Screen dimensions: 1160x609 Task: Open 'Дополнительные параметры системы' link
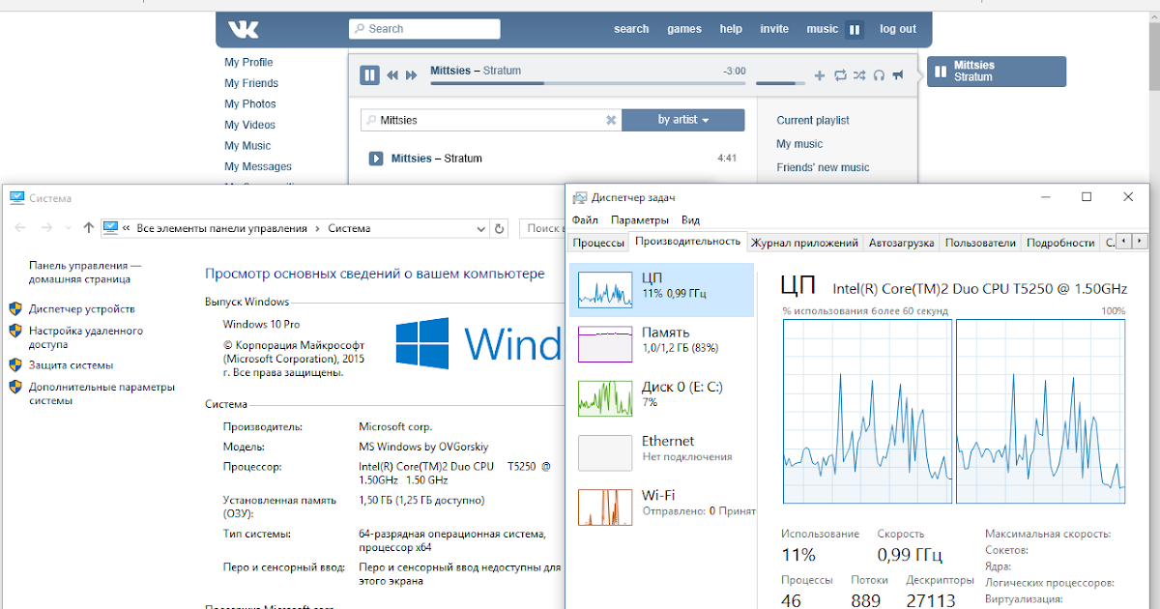point(101,393)
